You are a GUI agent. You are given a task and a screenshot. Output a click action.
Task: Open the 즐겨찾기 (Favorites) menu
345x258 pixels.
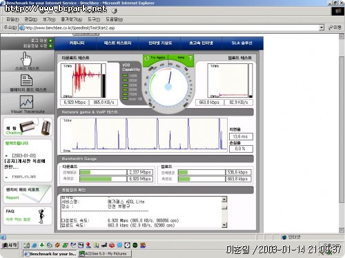71,19
